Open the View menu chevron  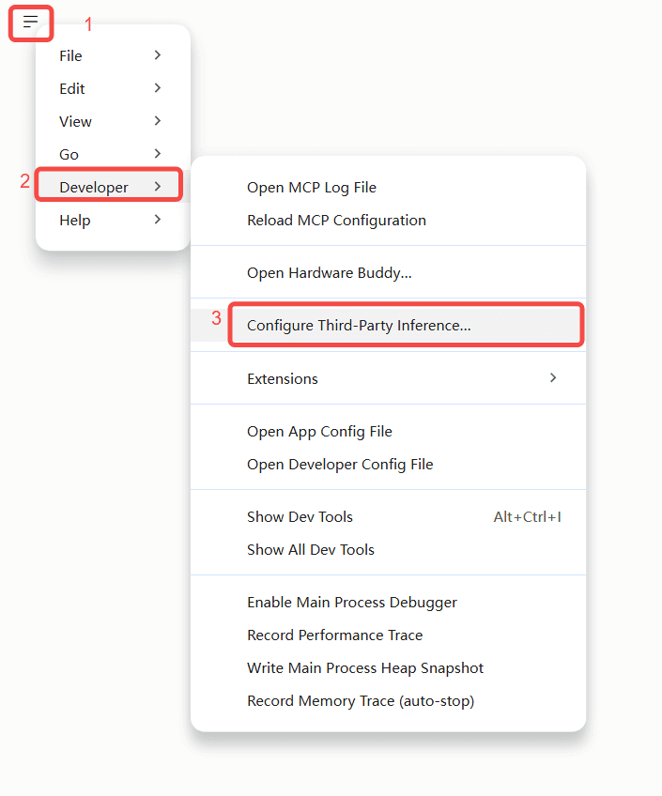158,121
